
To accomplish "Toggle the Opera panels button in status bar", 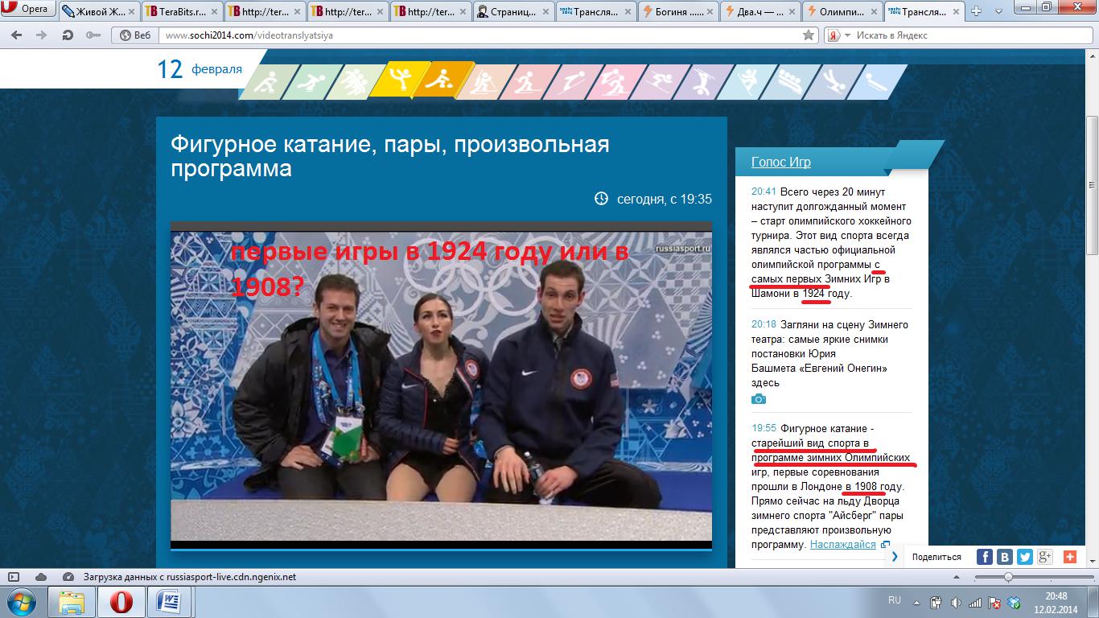I will 13,577.
